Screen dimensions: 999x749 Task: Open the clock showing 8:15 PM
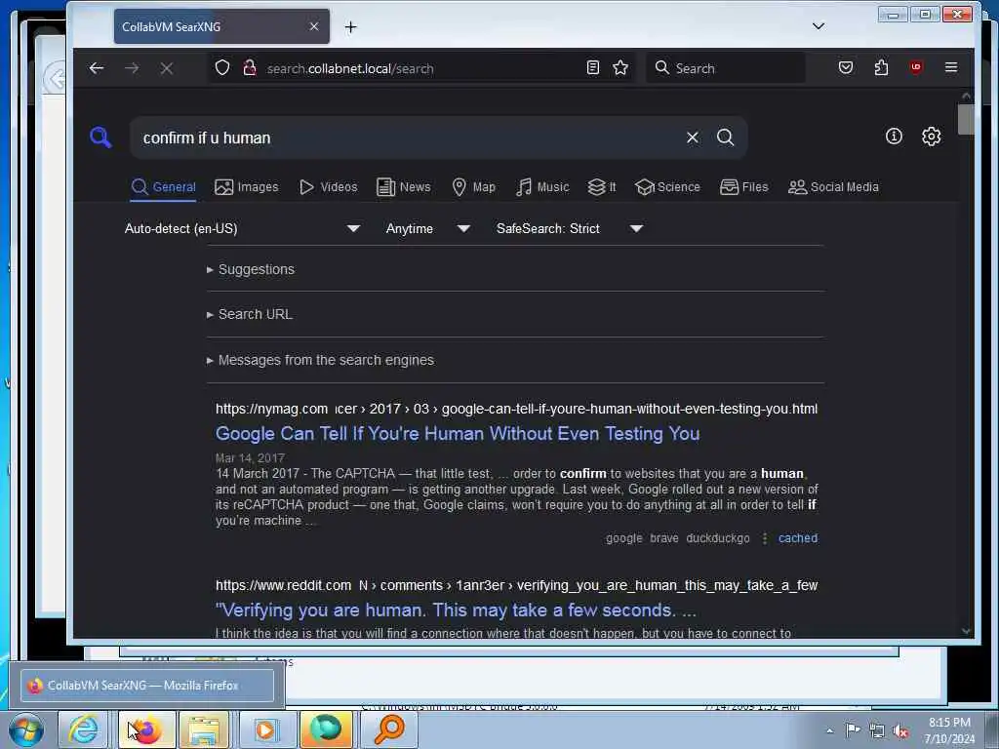(949, 730)
